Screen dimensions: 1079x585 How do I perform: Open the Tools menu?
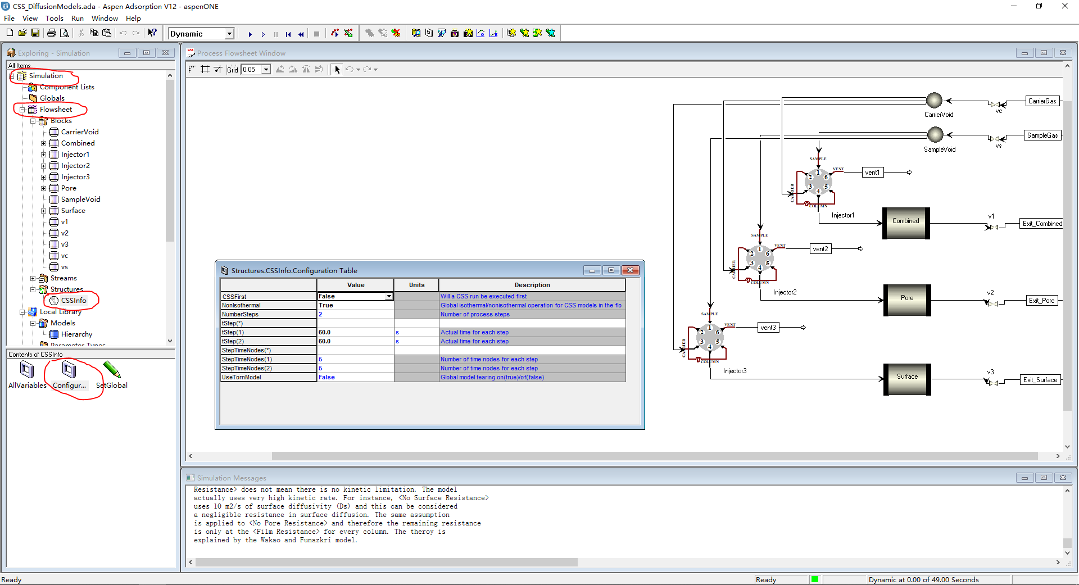tap(55, 19)
